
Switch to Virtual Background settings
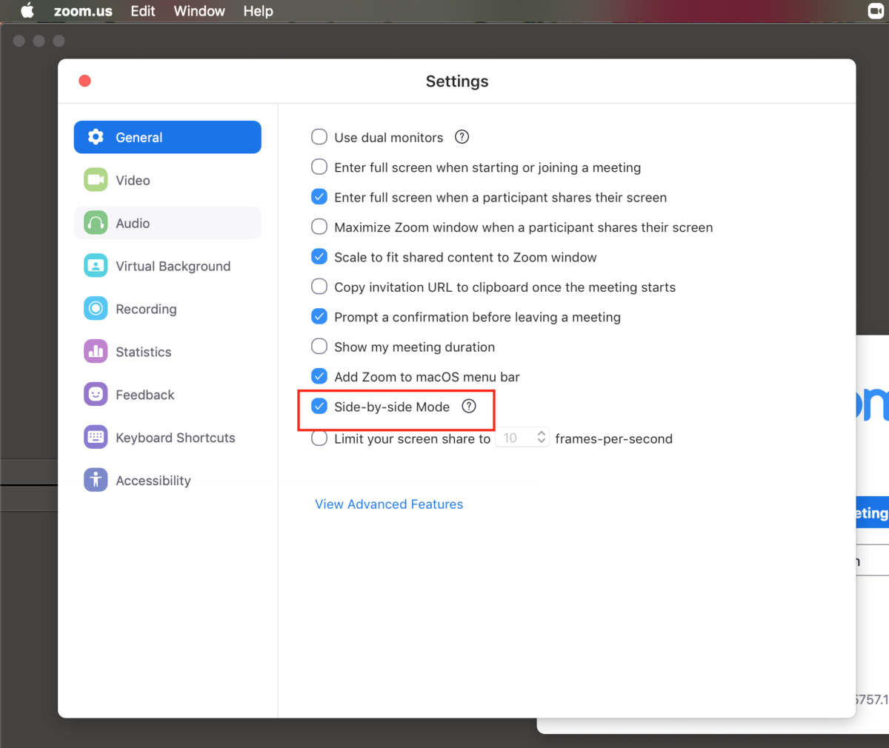tap(167, 266)
